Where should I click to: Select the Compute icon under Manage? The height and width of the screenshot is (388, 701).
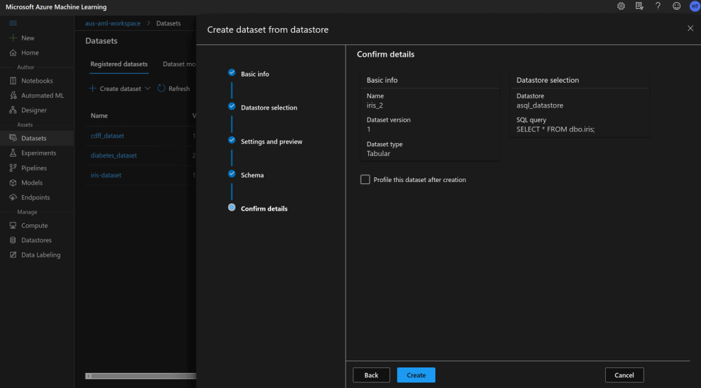pos(13,226)
